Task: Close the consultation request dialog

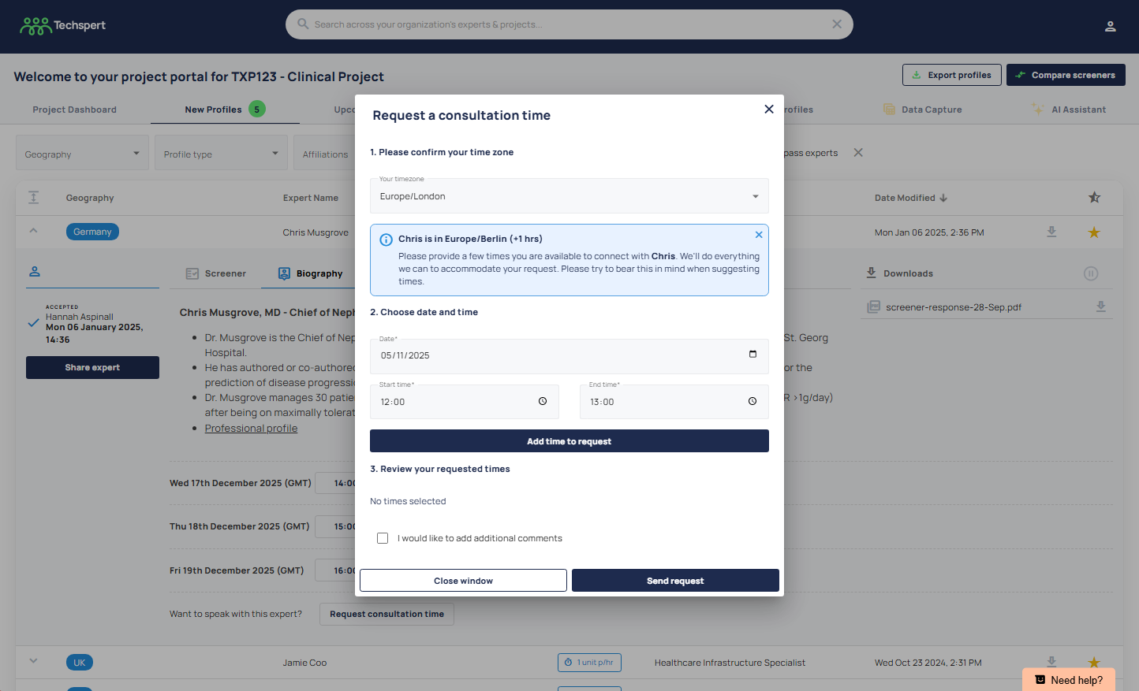Action: click(769, 110)
